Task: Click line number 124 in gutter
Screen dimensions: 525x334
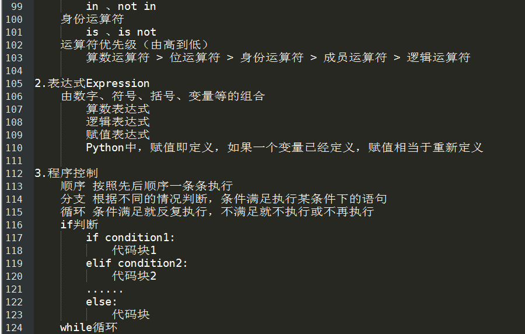Action: coord(14,328)
